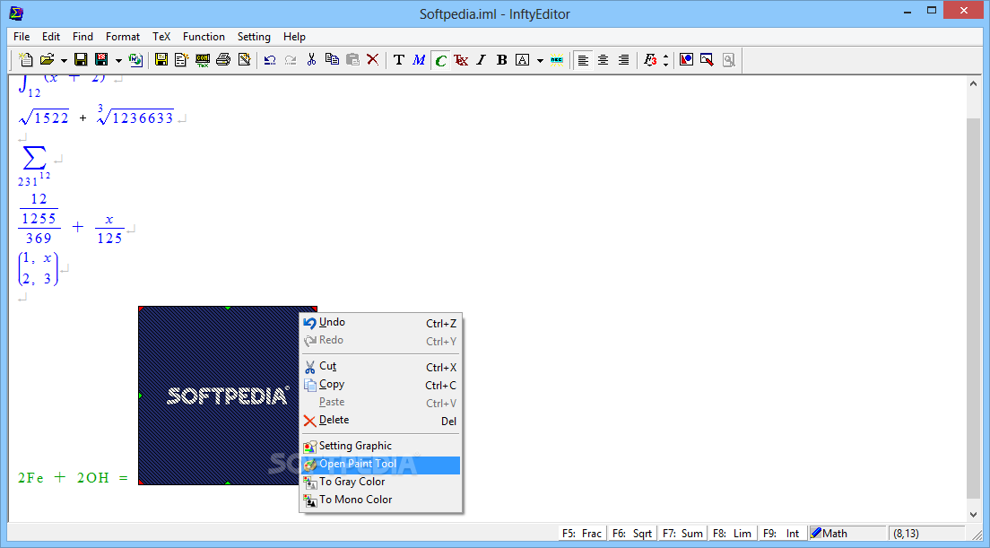Open the Function menu
Screen dimensions: 990x548
[x=204, y=37]
